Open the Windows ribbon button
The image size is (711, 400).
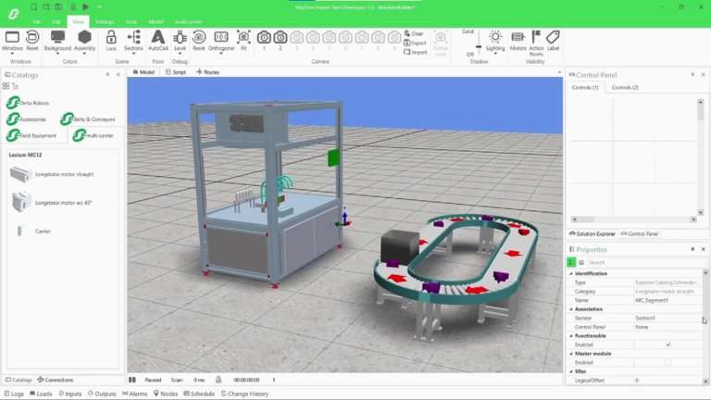pos(12,41)
